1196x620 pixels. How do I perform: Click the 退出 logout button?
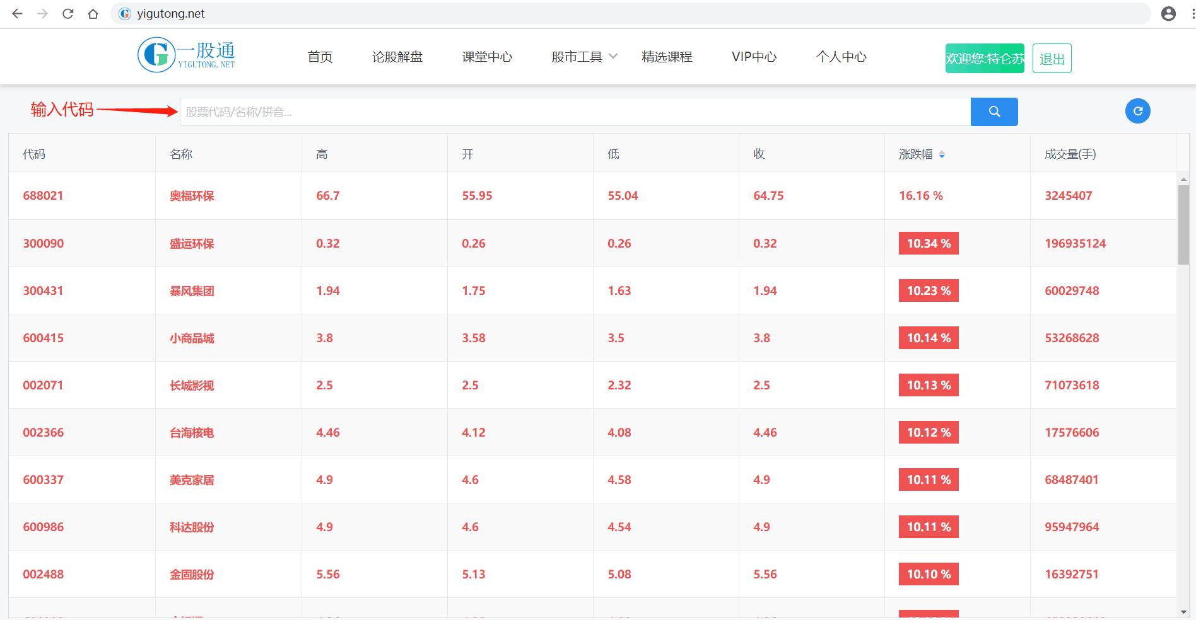[1052, 57]
